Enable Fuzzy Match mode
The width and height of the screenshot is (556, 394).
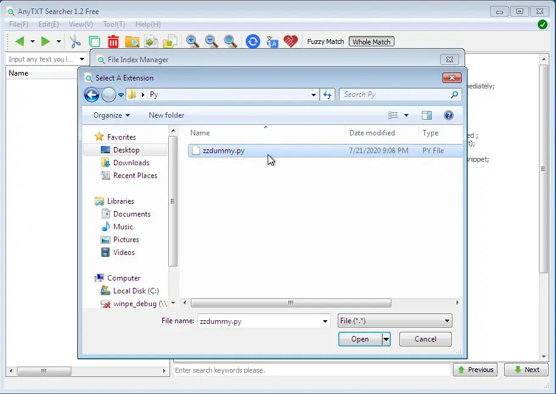(x=326, y=41)
